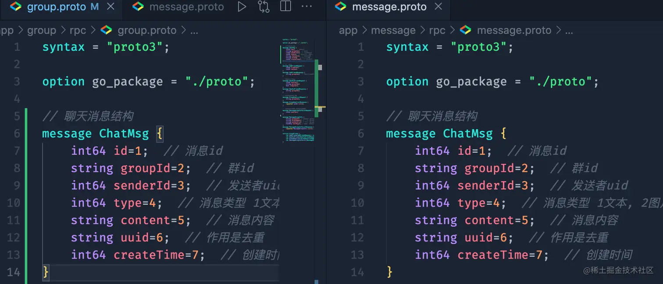
Task: Click line number 6 in left editor
Action: (17, 133)
